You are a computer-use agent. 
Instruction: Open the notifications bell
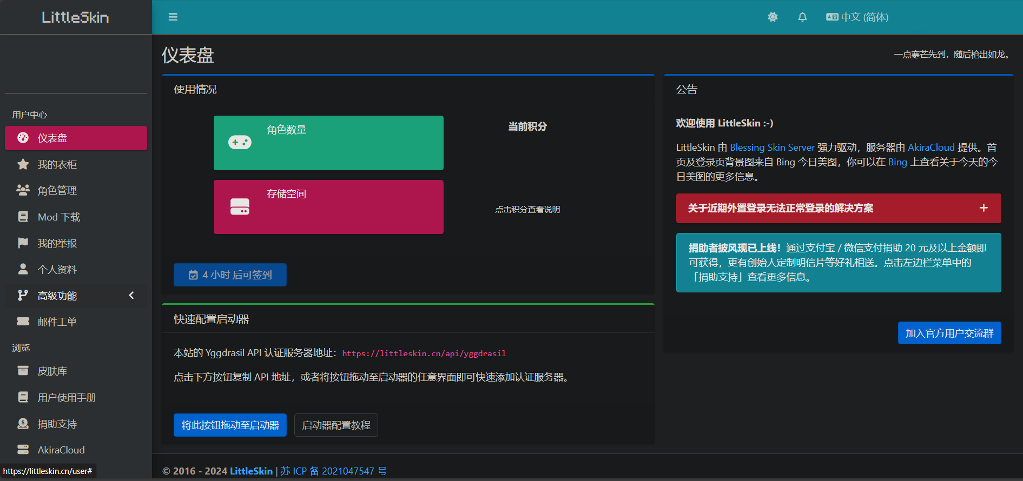[x=802, y=17]
